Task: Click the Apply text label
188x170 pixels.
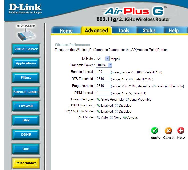Action: 155,138
